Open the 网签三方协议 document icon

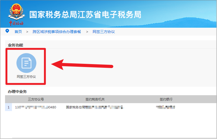(27, 63)
